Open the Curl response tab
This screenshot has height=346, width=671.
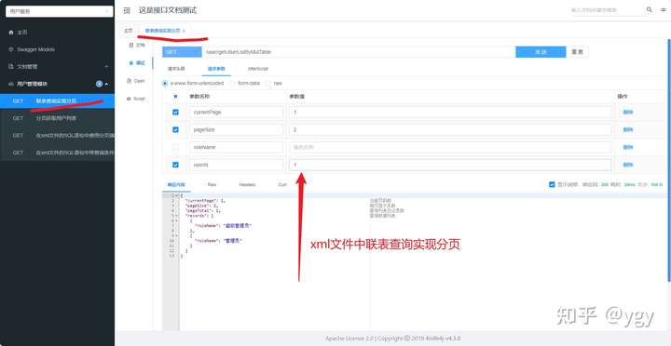[282, 184]
